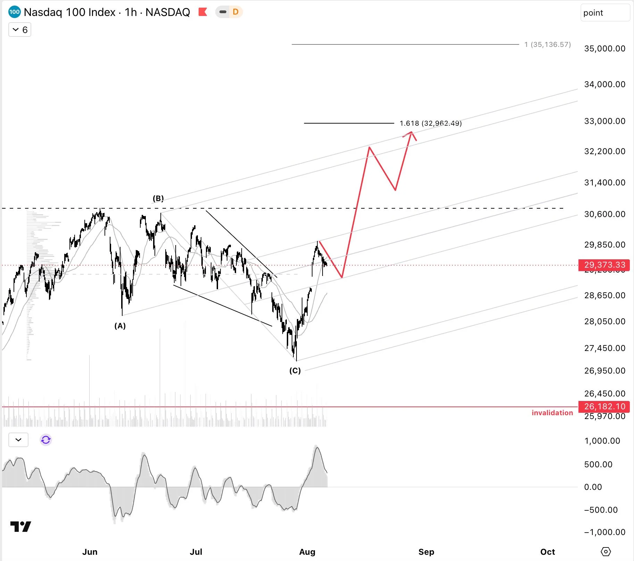Image resolution: width=634 pixels, height=561 pixels.
Task: Click the 34,000.00 price scale value
Action: click(604, 84)
